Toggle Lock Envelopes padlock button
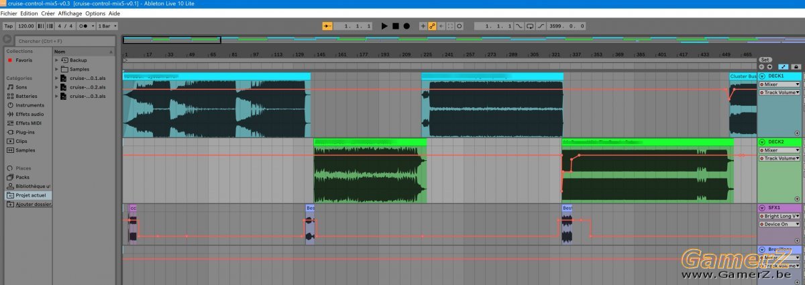This screenshot has width=805, height=285. 796,66
